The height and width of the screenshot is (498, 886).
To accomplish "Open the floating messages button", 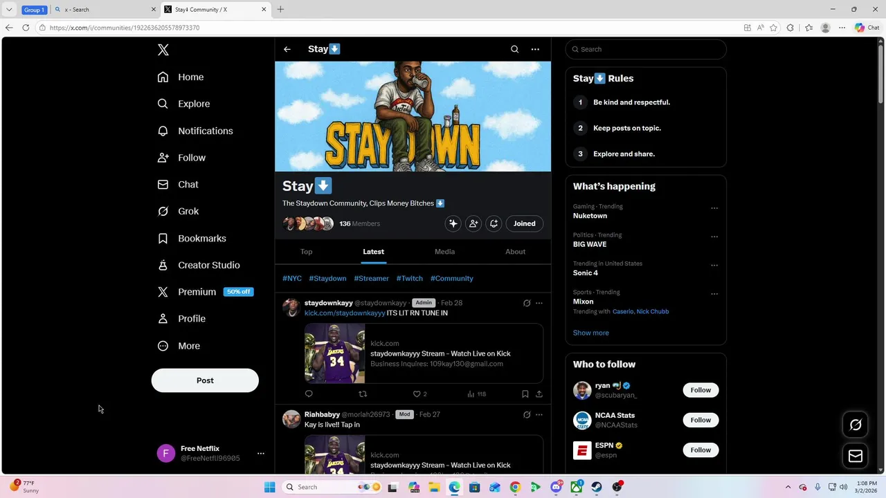I will pos(856,456).
